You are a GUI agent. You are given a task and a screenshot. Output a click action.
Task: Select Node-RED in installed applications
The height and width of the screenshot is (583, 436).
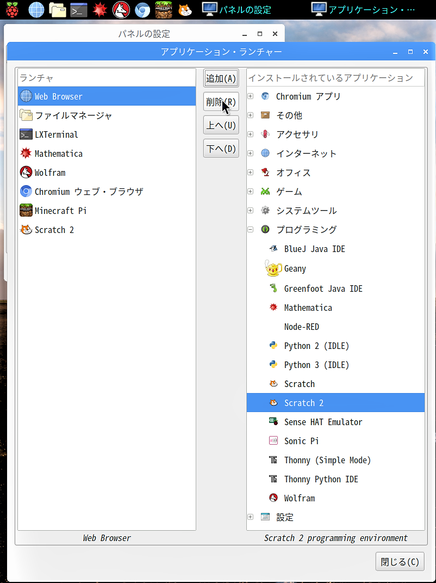click(x=302, y=327)
